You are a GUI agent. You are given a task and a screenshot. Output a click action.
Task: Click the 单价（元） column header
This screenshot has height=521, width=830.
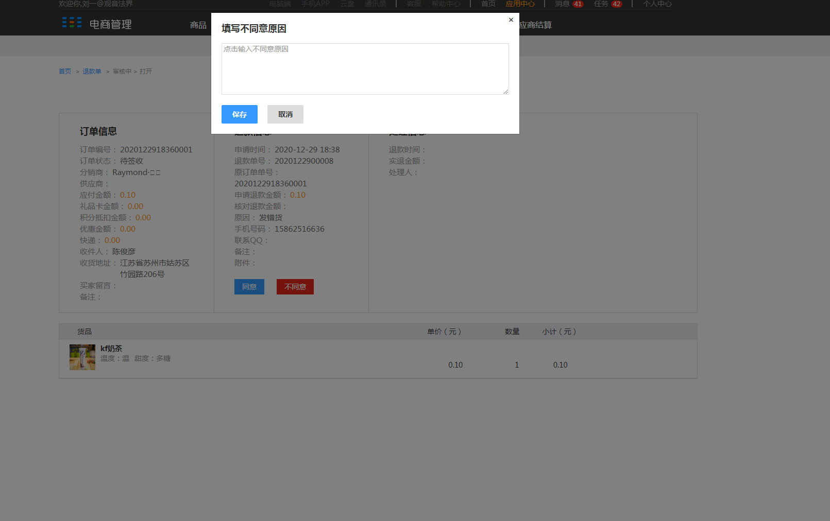(x=444, y=332)
